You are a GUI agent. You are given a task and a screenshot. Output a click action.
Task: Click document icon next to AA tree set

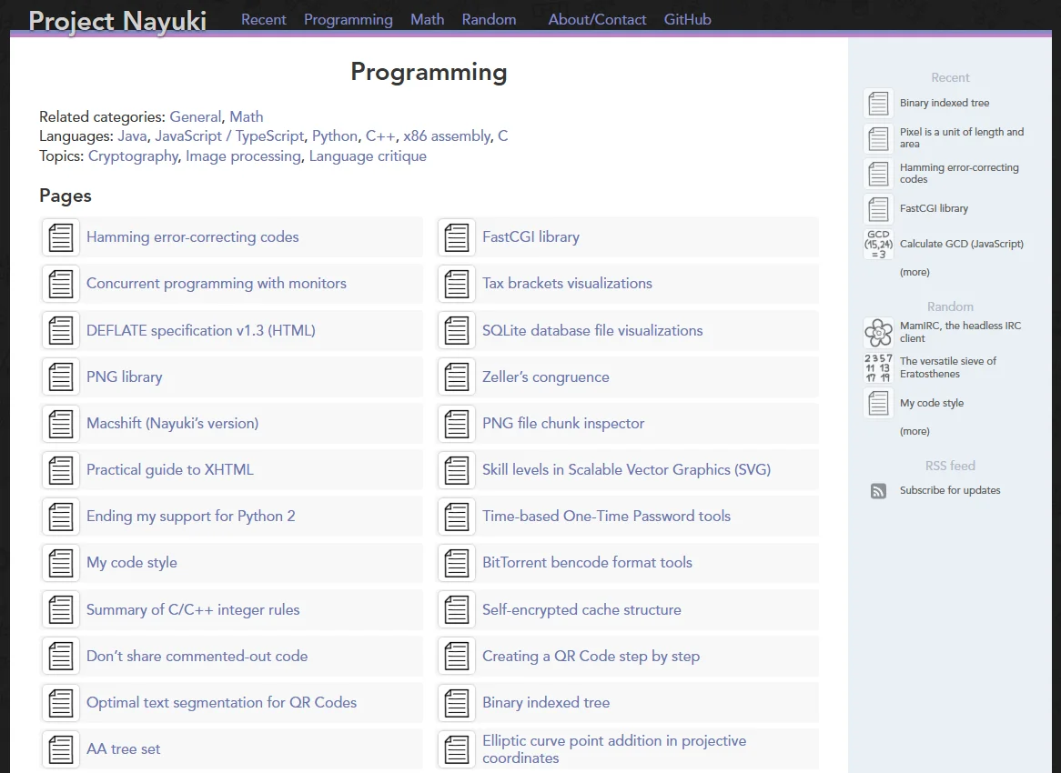61,749
